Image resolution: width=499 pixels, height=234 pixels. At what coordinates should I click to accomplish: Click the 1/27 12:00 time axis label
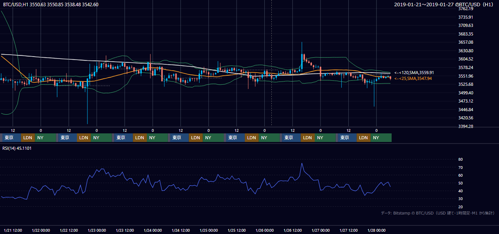pos(349,230)
